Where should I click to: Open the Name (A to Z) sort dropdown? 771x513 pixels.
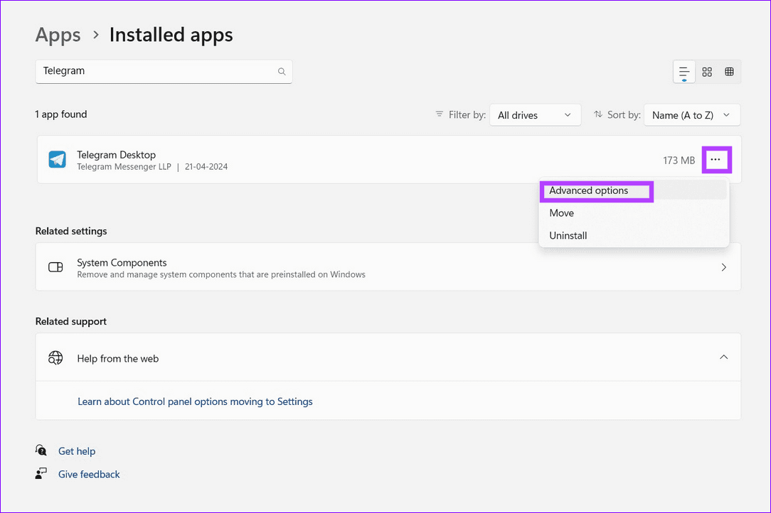click(x=691, y=114)
